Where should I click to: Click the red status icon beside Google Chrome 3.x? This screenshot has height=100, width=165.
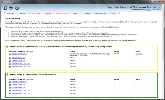[x=10, y=54]
